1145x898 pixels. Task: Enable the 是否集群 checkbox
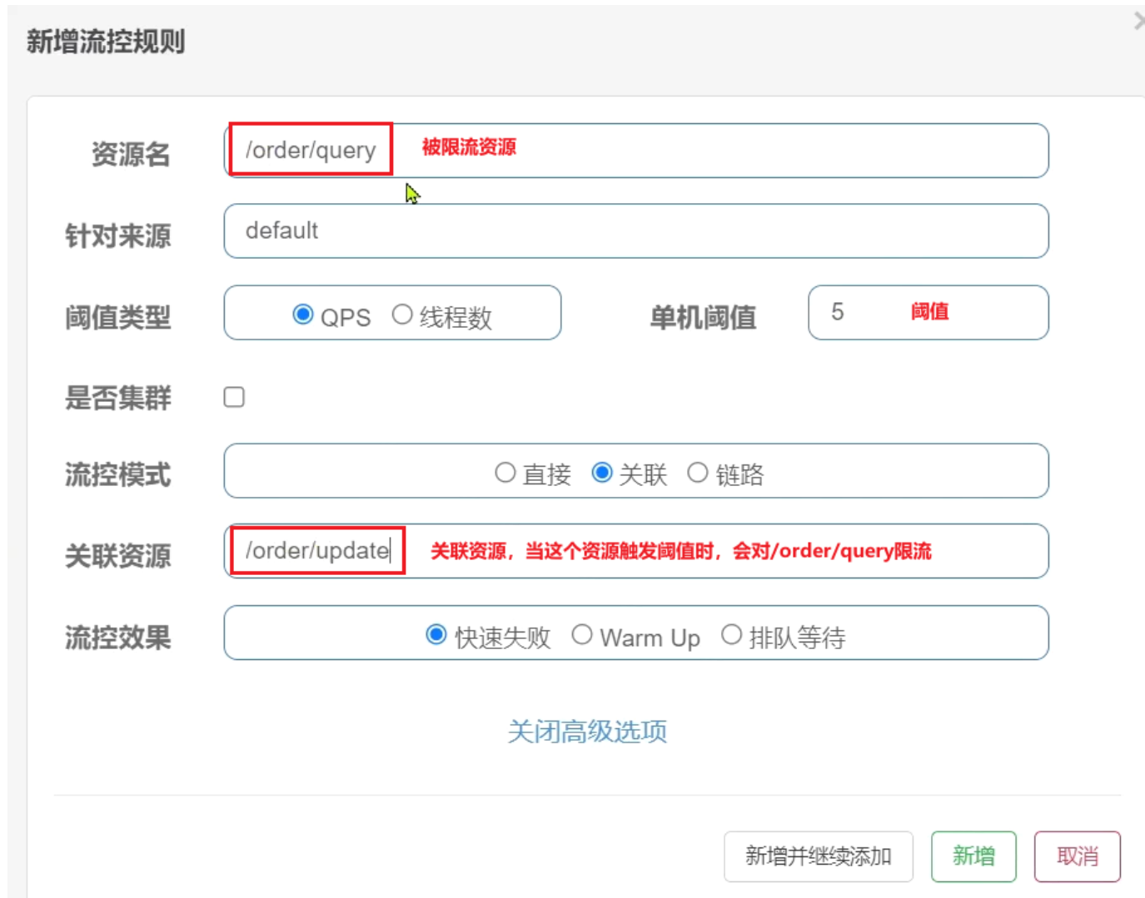(234, 397)
